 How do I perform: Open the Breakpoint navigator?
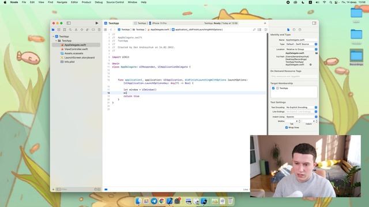[x=93, y=29]
